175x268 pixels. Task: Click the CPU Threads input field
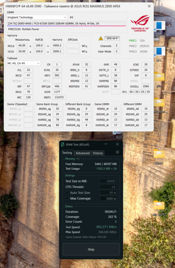(x=108, y=187)
